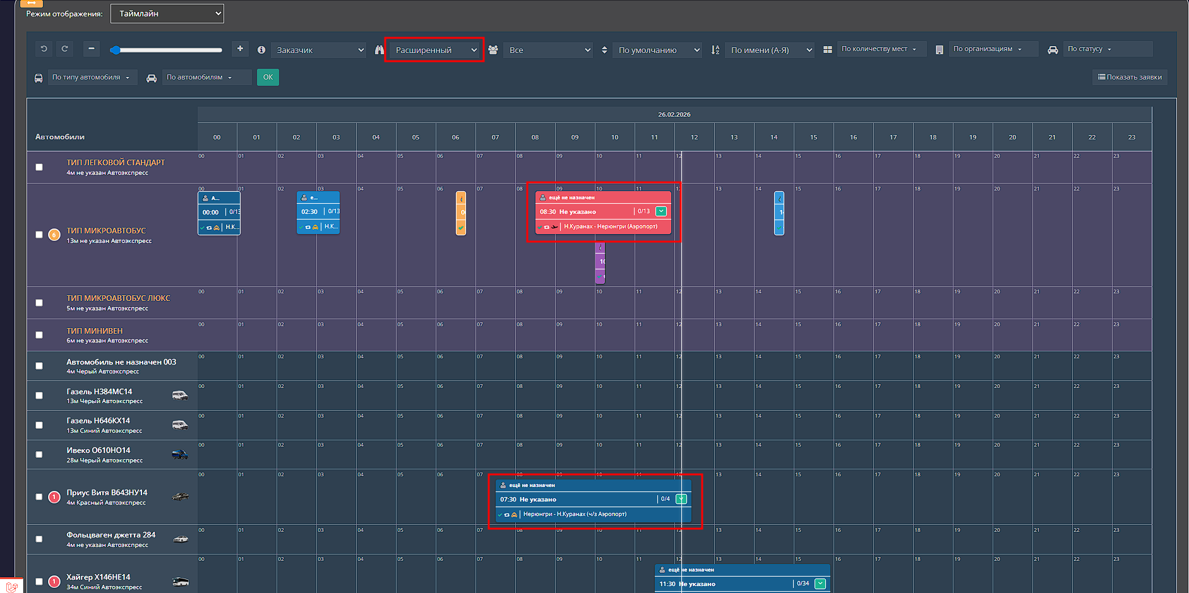The height and width of the screenshot is (593, 1189).
Task: Click the A-Z sort icon
Action: (715, 50)
